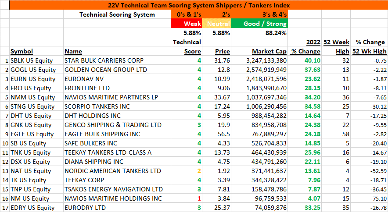This screenshot has width=388, height=212.
Task: Select the score 1 for NM
Action: tap(187, 198)
